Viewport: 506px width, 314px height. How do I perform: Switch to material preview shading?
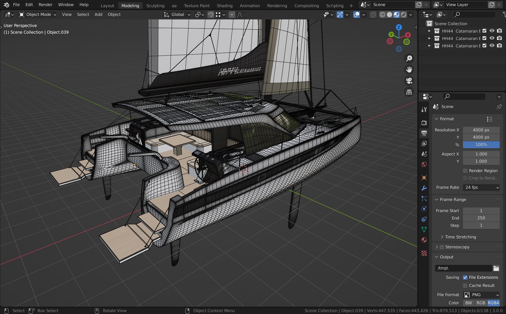pos(396,15)
